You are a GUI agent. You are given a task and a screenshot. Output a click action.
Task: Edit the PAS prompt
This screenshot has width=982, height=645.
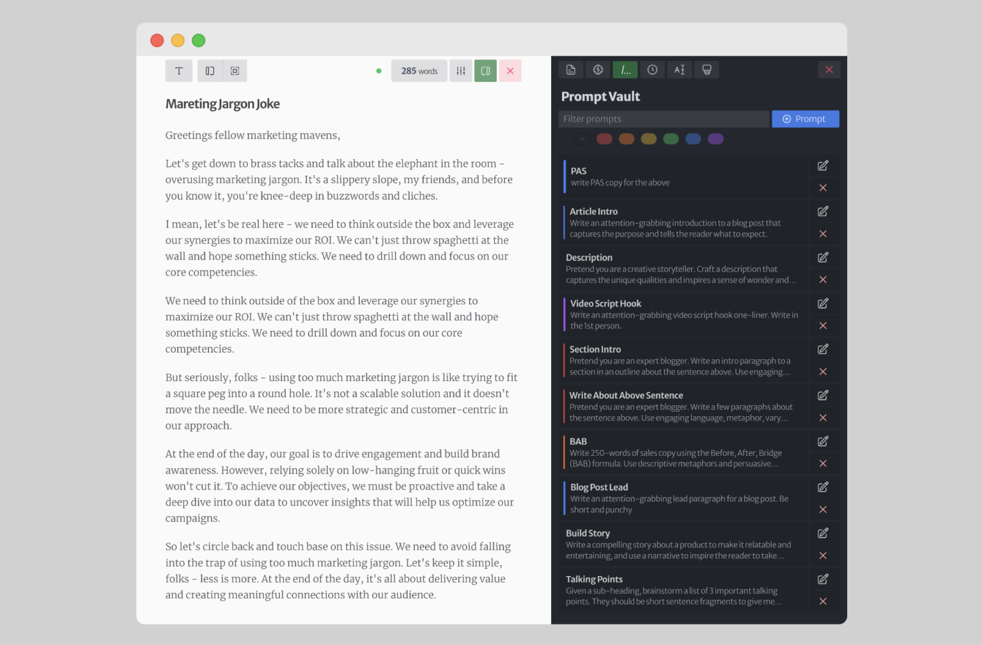823,166
